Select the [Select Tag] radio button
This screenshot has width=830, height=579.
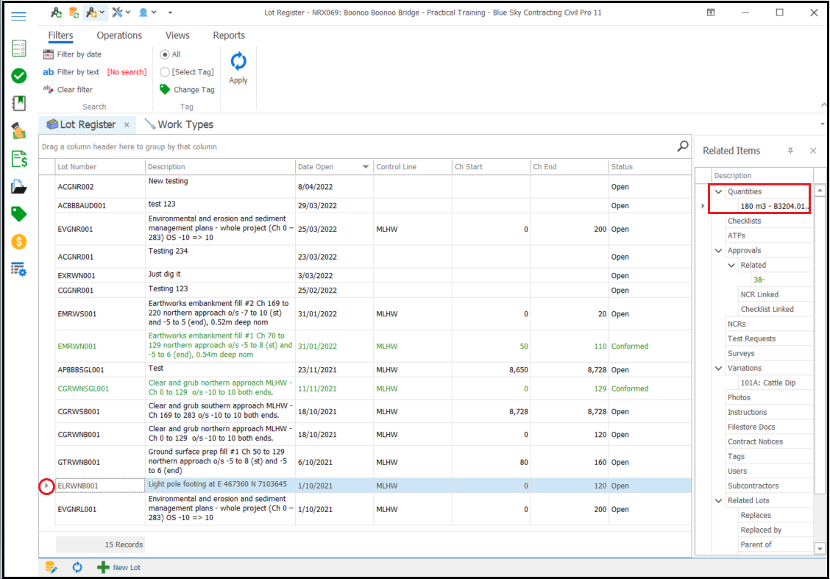165,72
